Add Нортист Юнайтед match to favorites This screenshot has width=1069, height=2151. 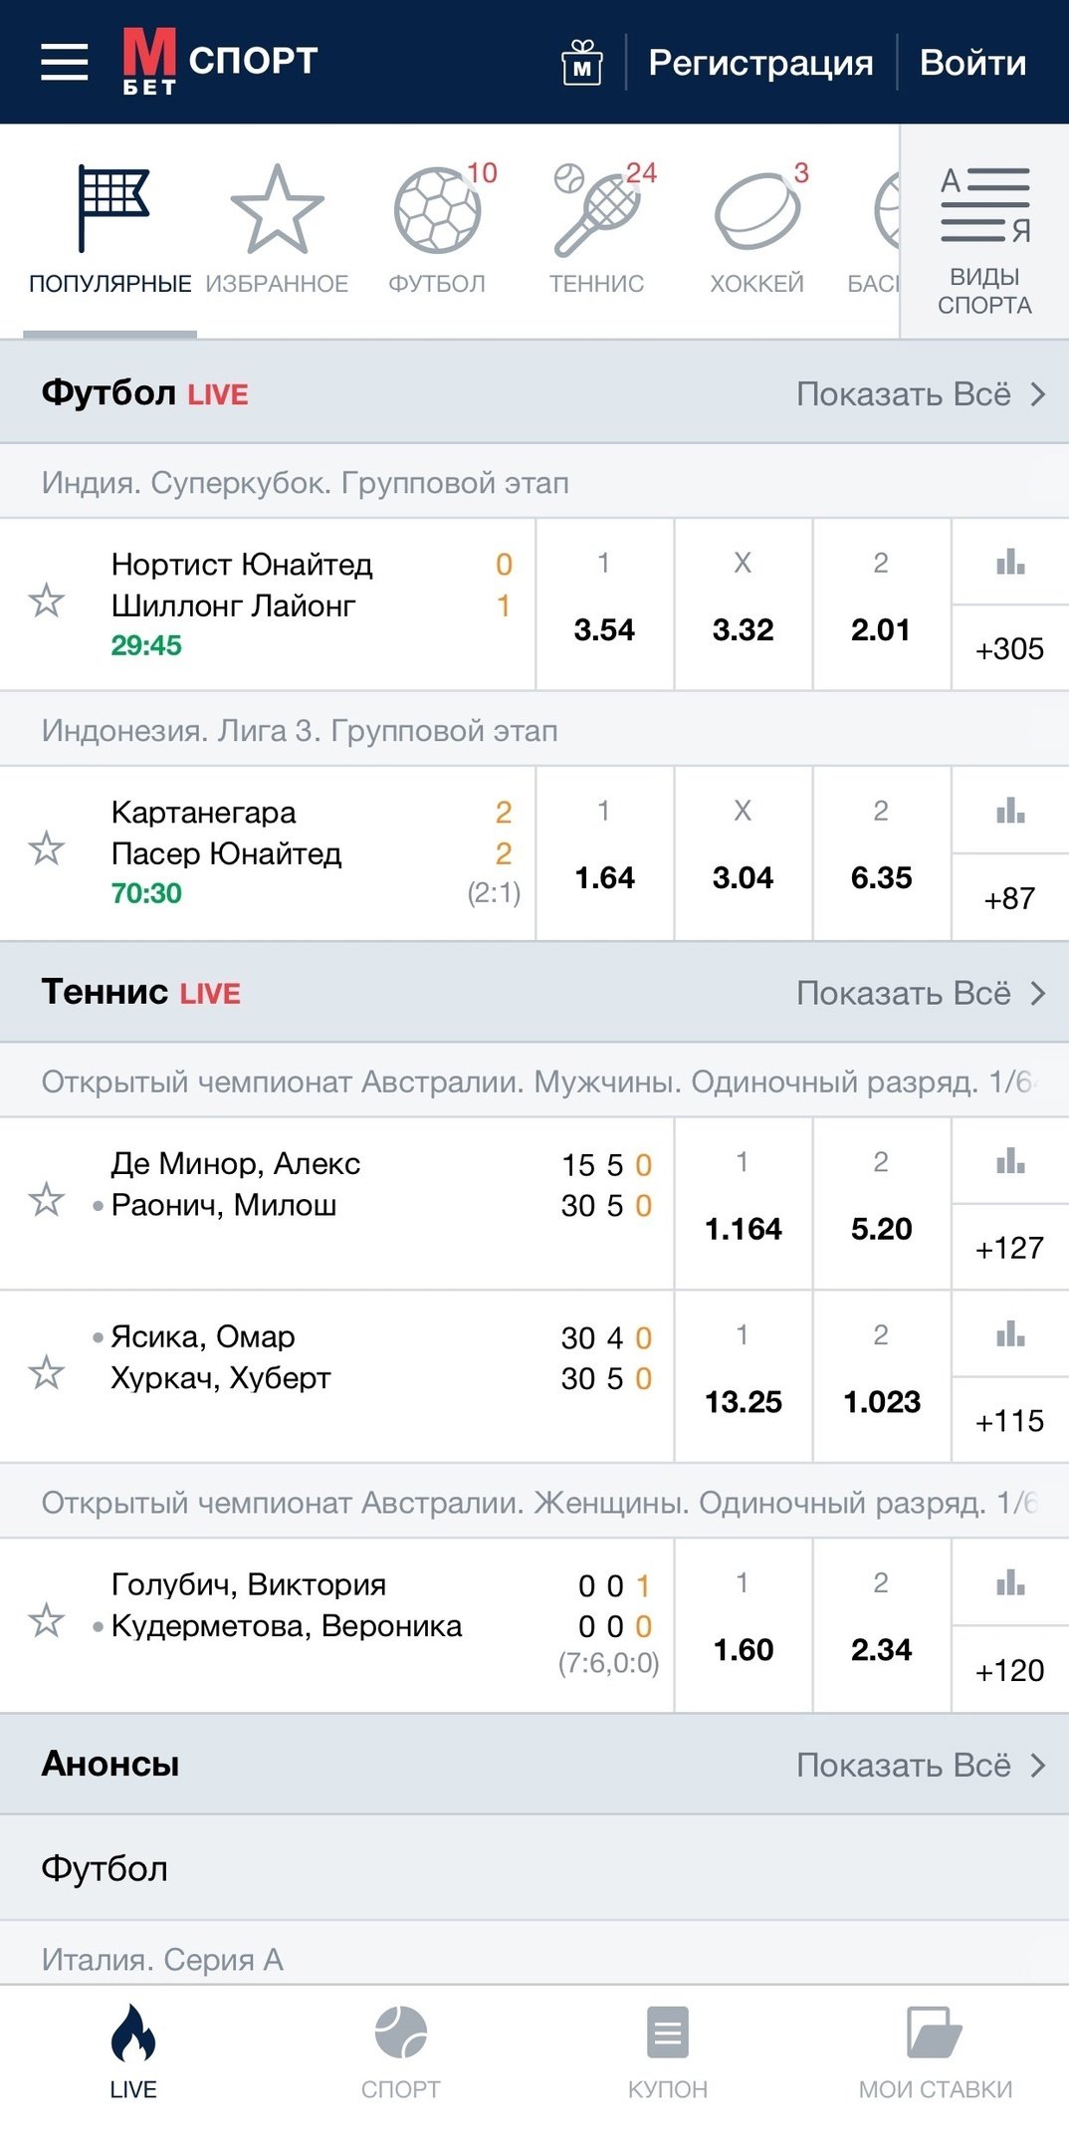click(47, 601)
